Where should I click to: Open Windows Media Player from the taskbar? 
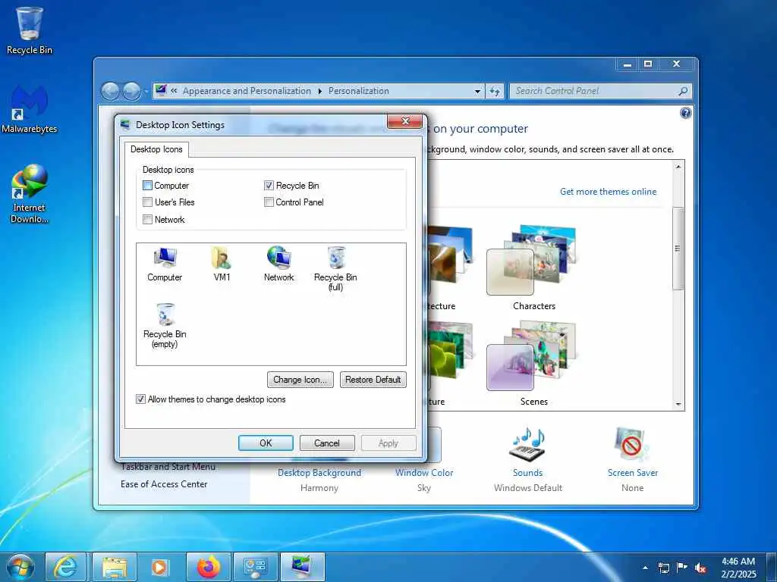click(x=160, y=567)
